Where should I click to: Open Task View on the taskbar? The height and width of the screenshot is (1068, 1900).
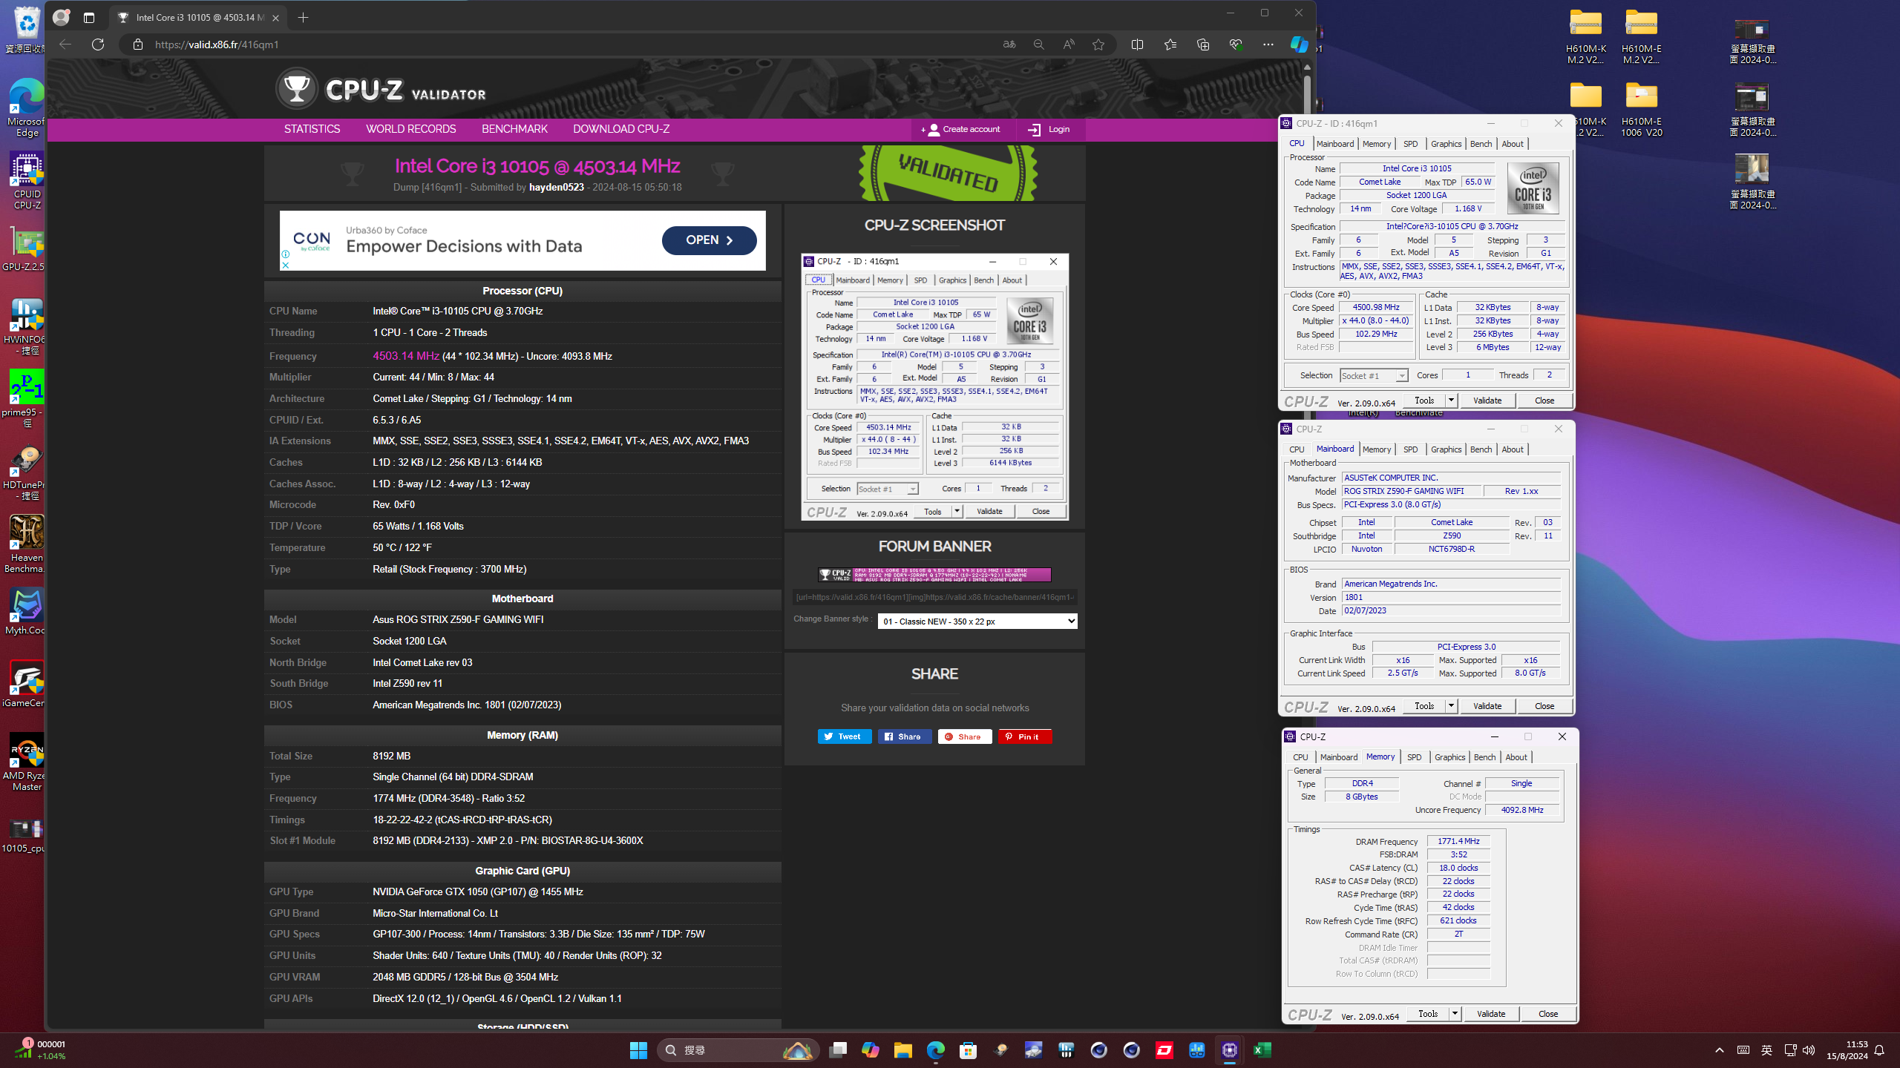coord(838,1050)
